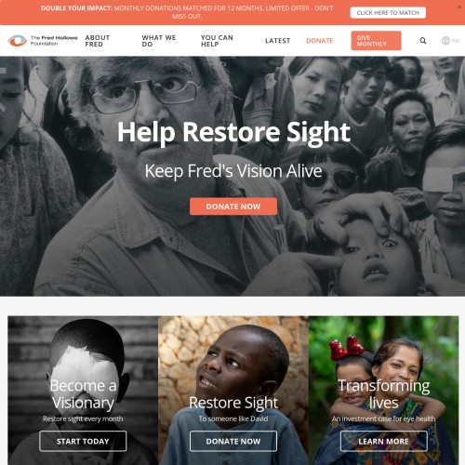Click the Start Today button
Image resolution: width=465 pixels, height=465 pixels.
83,441
